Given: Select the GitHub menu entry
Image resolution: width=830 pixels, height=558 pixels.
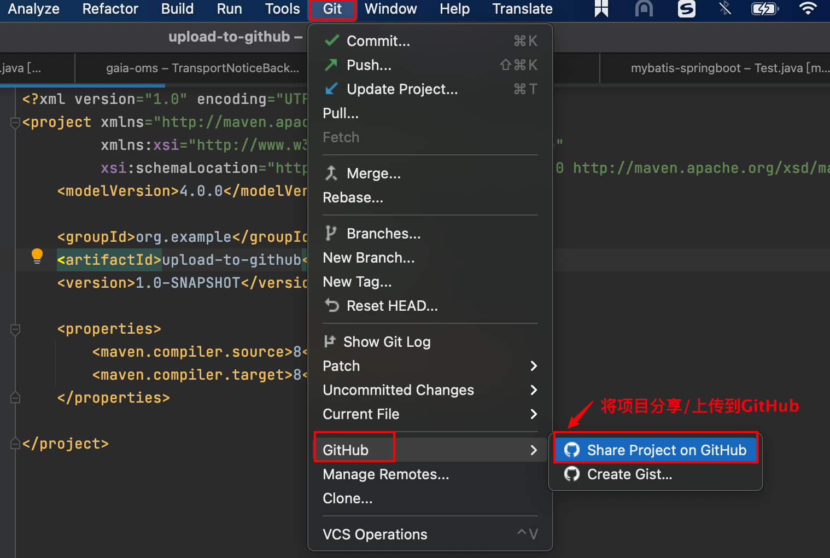Looking at the screenshot, I should [430, 450].
